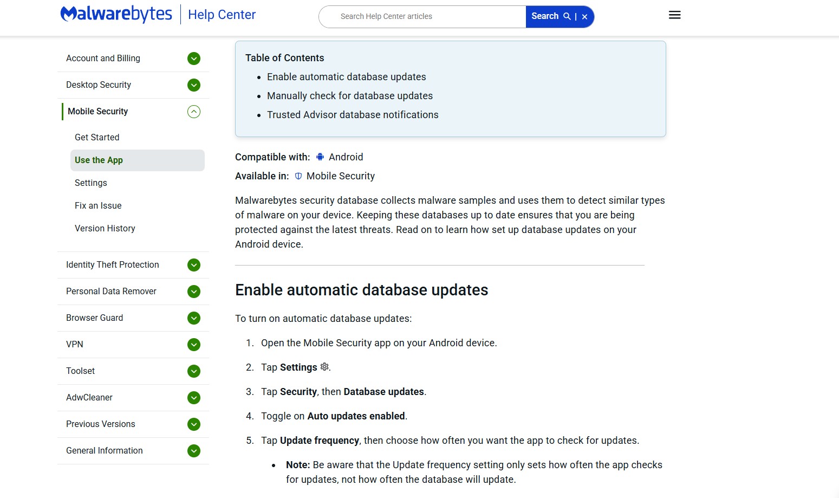This screenshot has height=498, width=839.
Task: Open the Get Started submenu item
Action: (x=97, y=138)
